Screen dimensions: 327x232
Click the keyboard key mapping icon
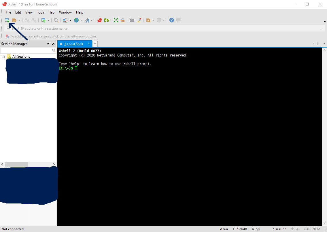coord(132,20)
